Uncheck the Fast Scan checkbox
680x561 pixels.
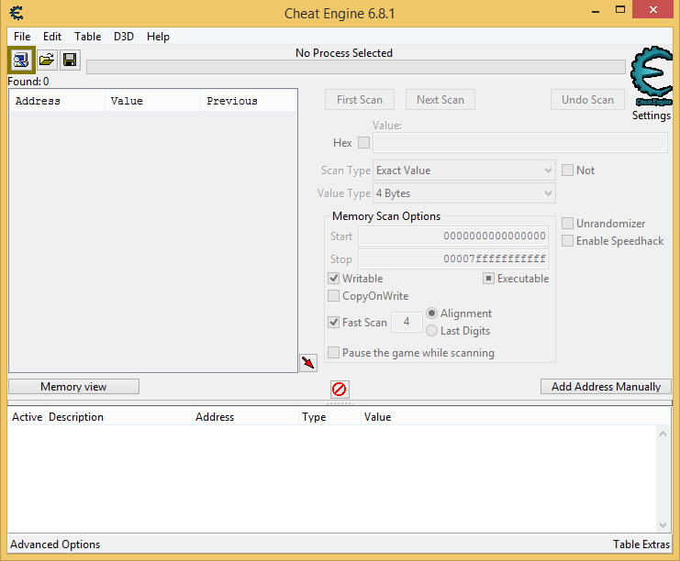[333, 323]
